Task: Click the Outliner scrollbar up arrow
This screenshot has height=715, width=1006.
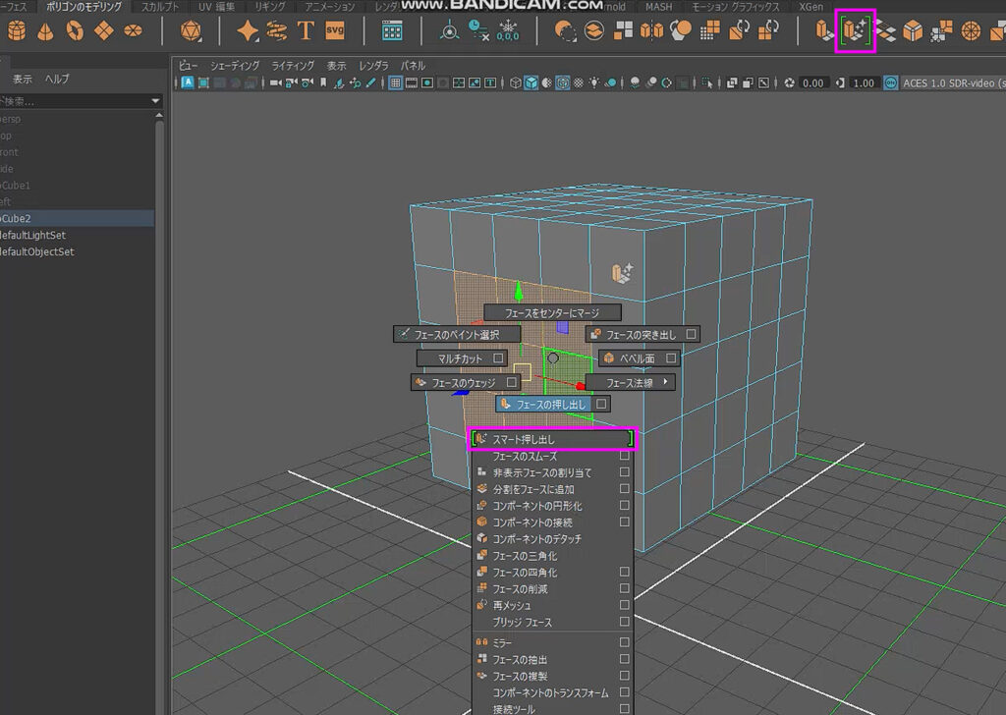Action: tap(159, 116)
